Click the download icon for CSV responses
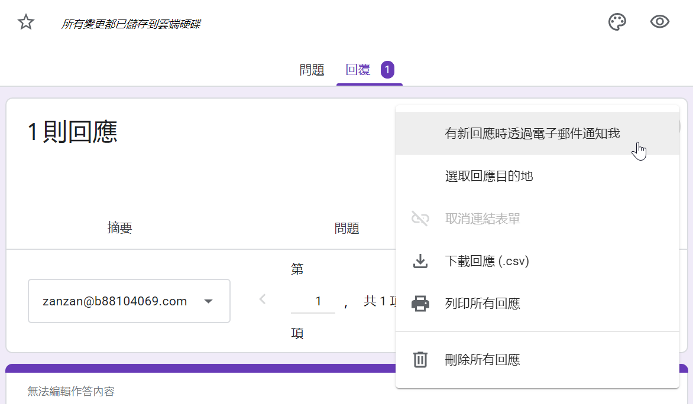Viewport: 693px width, 404px height. tap(420, 261)
